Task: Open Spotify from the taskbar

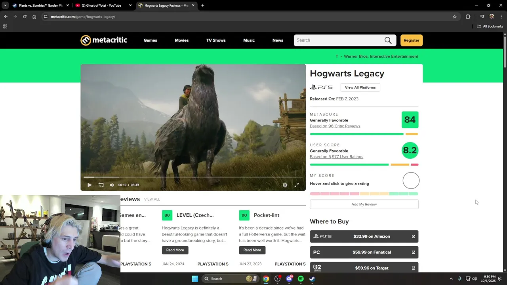Action: coord(301,279)
